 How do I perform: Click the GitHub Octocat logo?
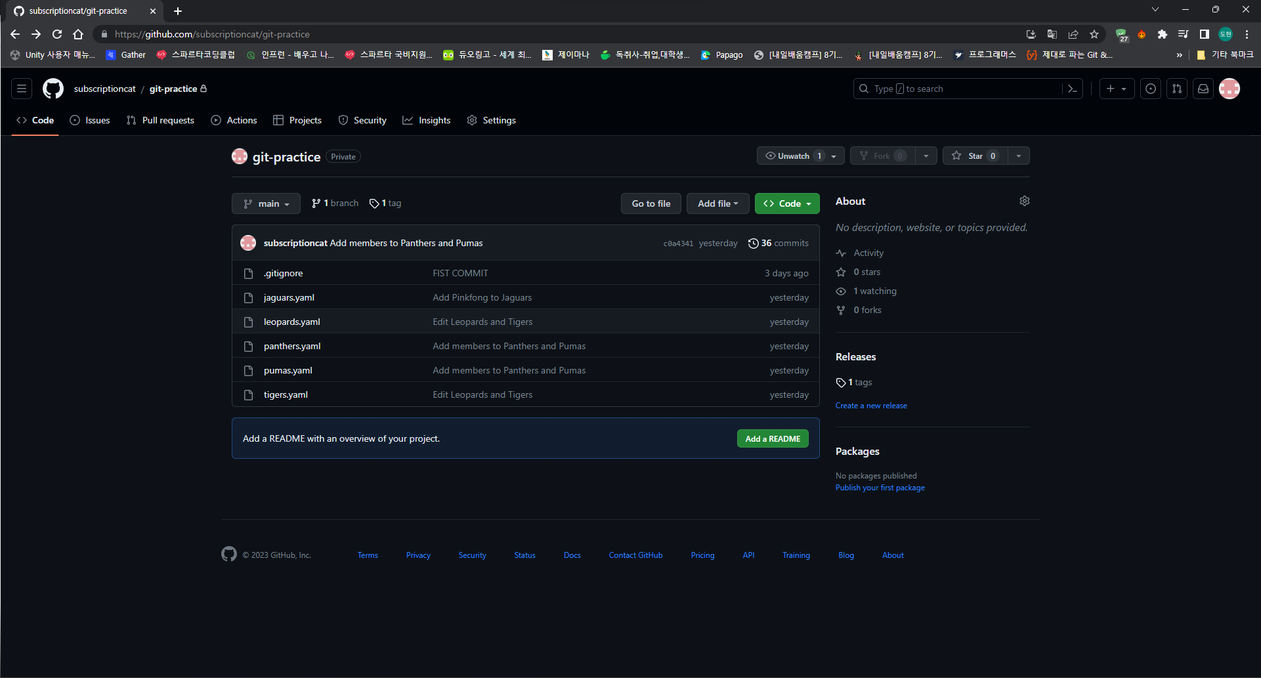tap(53, 89)
